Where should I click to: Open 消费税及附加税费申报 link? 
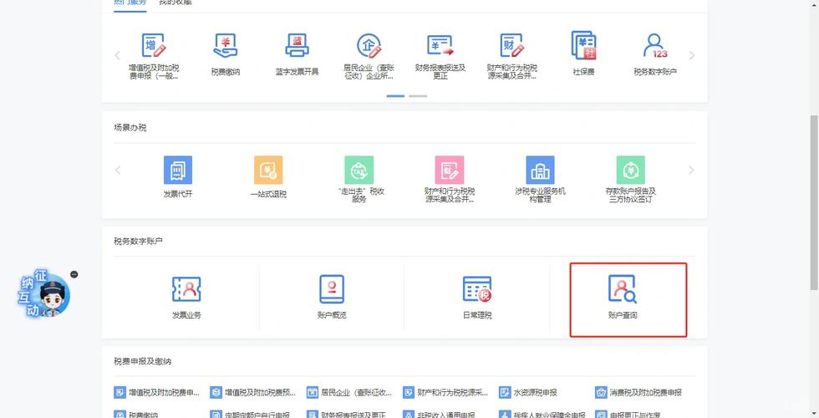pos(638,392)
